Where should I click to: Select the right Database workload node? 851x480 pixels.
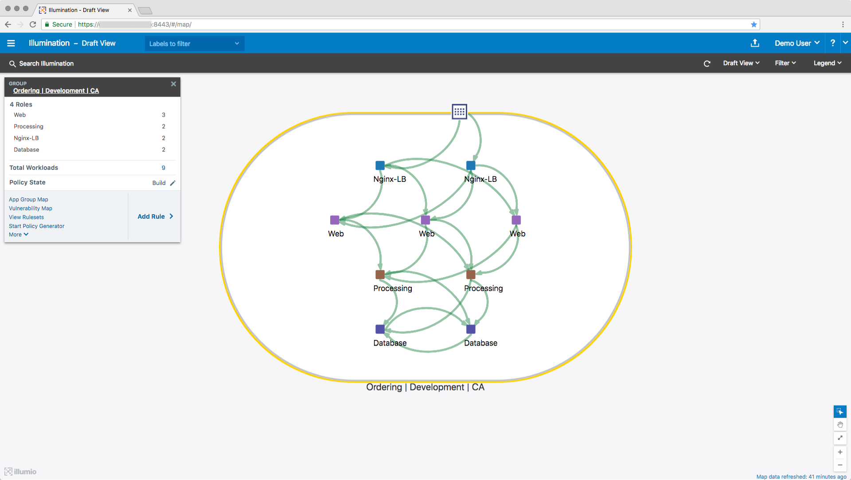(x=471, y=329)
